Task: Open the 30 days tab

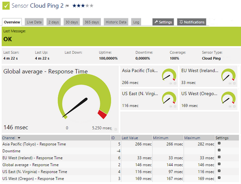Action: (72, 22)
